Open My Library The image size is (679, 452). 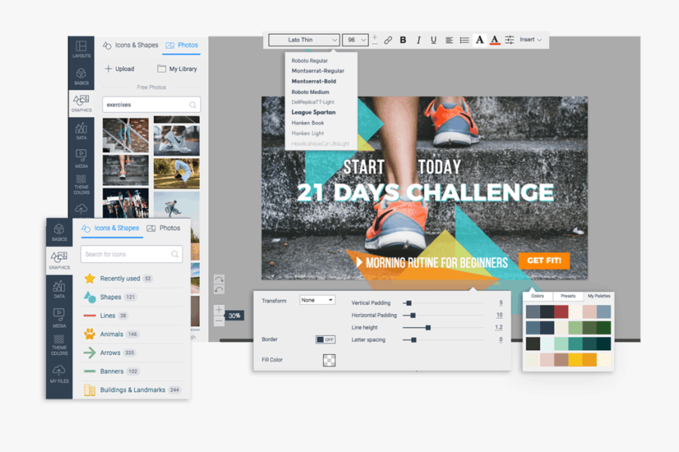click(177, 69)
